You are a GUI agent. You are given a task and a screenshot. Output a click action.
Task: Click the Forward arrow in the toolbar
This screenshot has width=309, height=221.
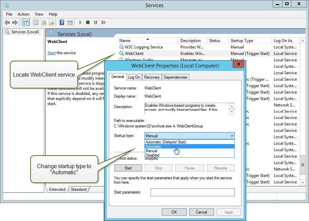15,23
